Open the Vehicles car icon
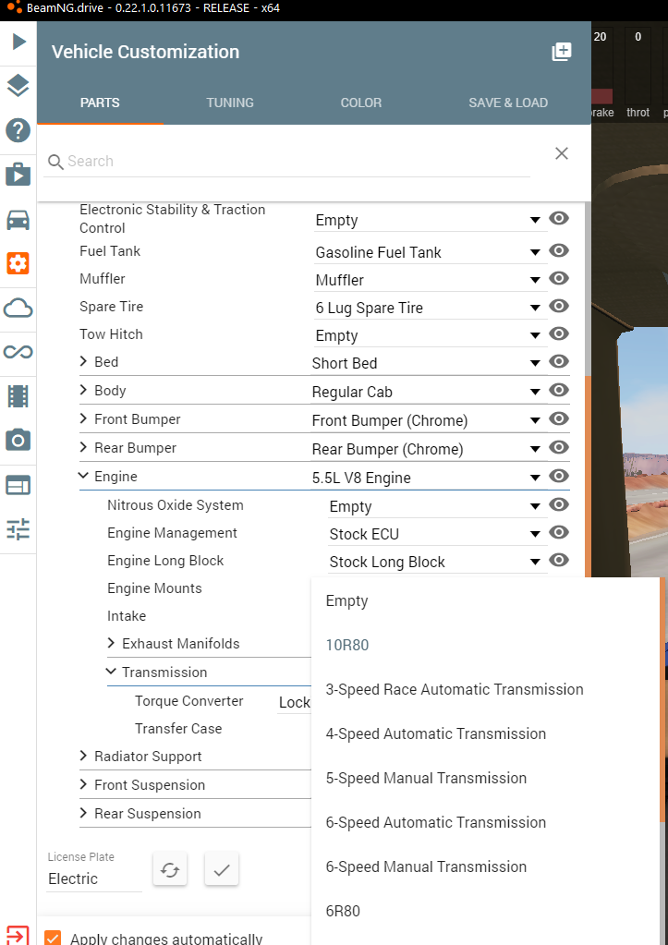The height and width of the screenshot is (945, 668). 18,219
